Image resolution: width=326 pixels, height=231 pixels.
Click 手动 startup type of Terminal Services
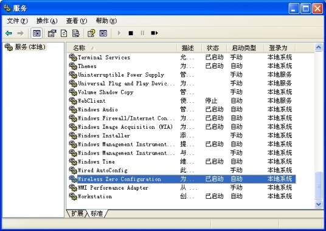click(x=237, y=57)
